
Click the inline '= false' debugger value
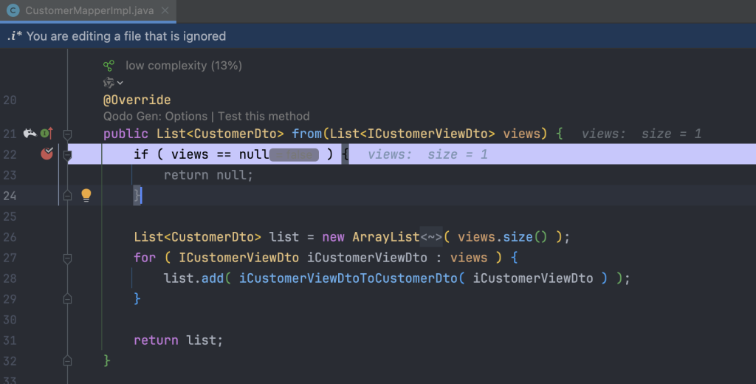click(x=294, y=155)
